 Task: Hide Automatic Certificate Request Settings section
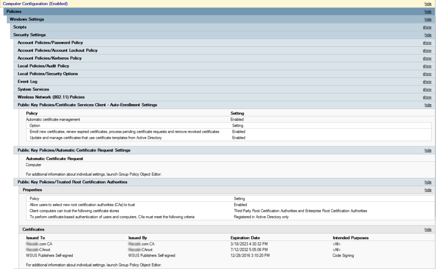[x=427, y=150]
